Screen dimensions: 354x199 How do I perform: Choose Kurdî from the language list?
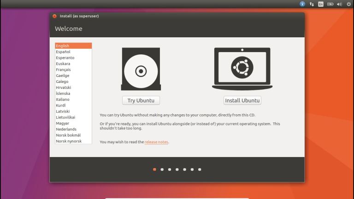click(73, 105)
